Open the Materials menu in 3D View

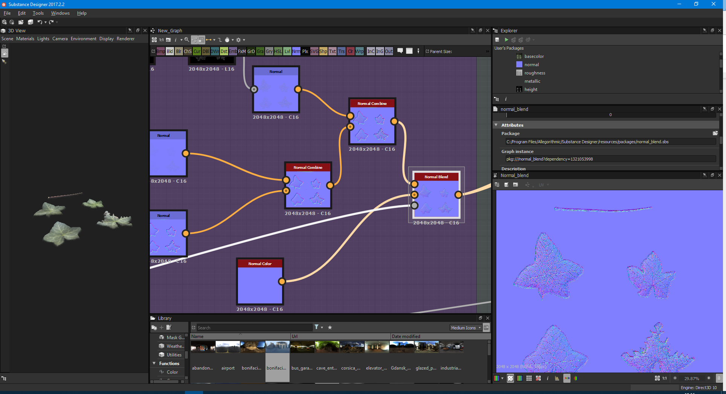pyautogui.click(x=25, y=39)
